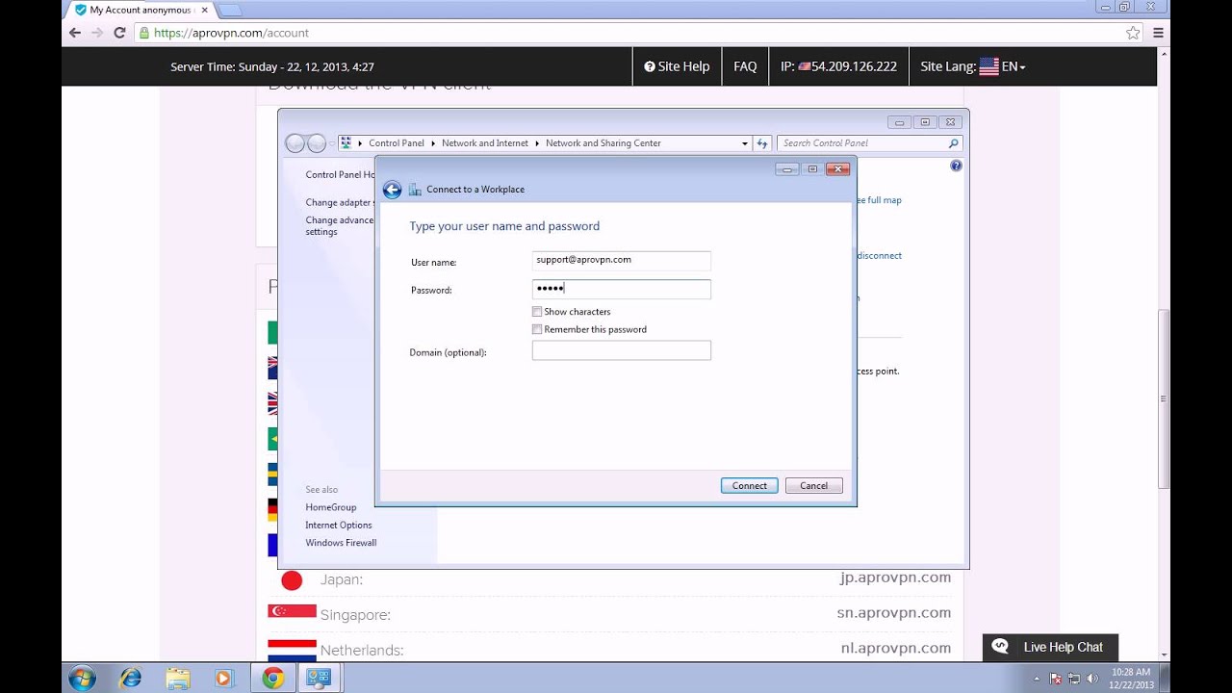Click the taskbar clock

pyautogui.click(x=1130, y=678)
